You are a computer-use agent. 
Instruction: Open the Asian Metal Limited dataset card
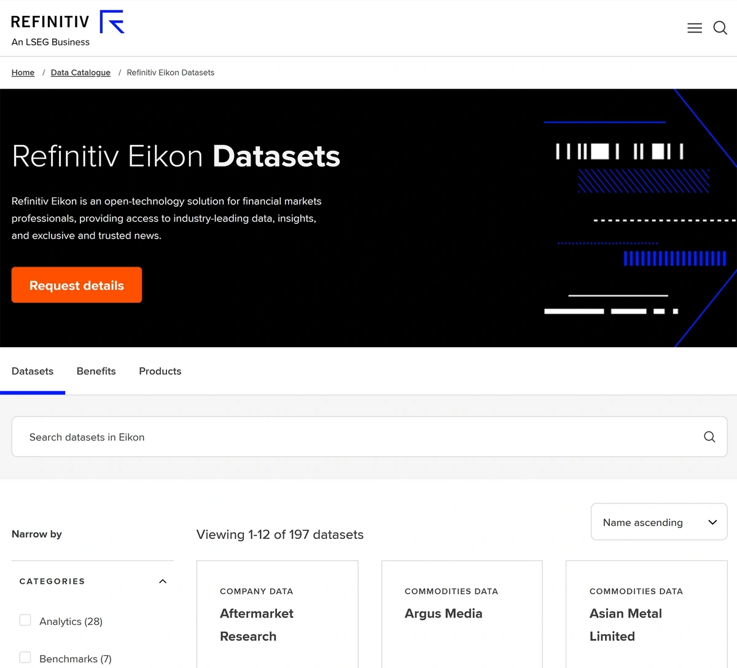tap(647, 615)
